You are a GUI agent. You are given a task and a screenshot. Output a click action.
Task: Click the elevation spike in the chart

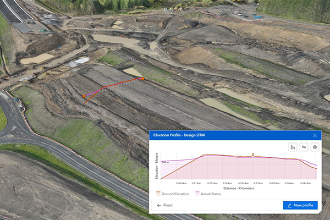click(252, 155)
